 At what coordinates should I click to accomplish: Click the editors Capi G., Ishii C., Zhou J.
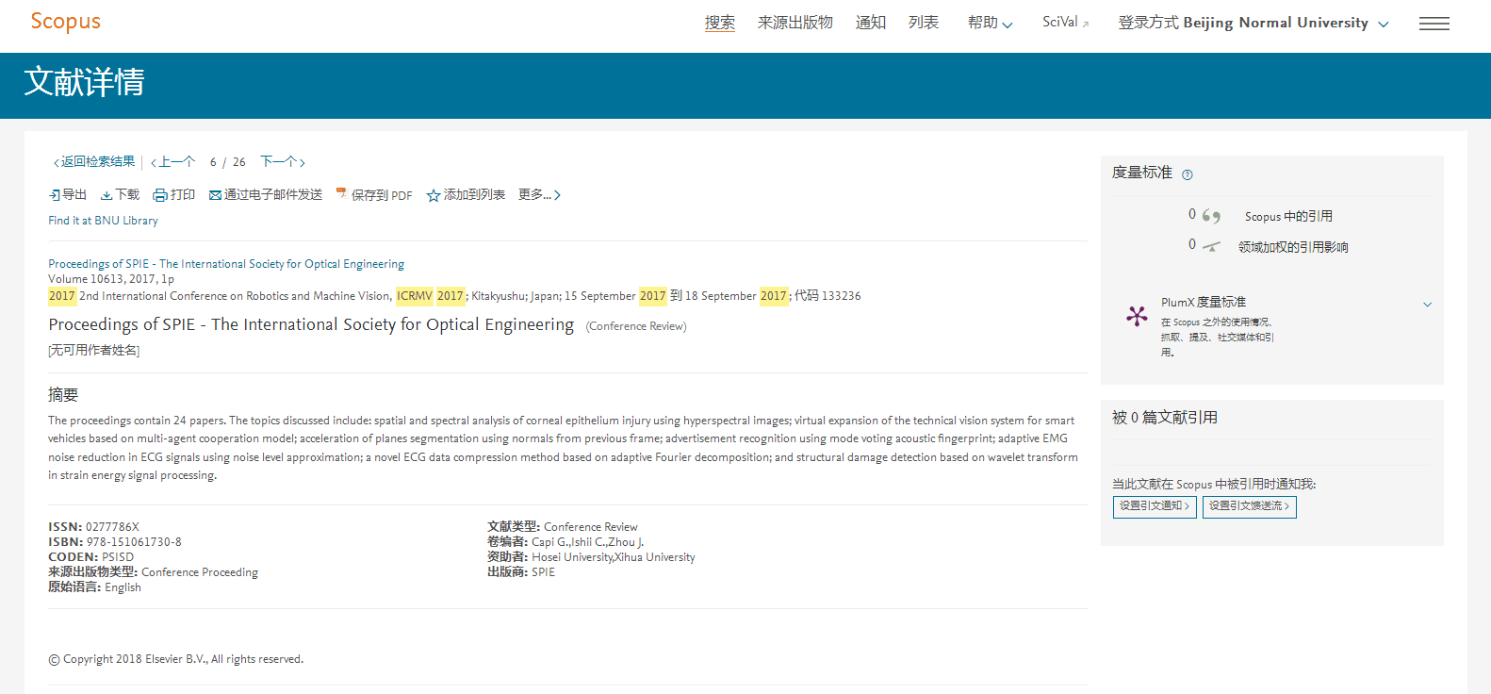pyautogui.click(x=587, y=542)
